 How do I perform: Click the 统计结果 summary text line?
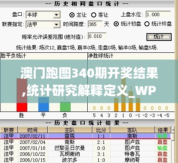point(87,48)
